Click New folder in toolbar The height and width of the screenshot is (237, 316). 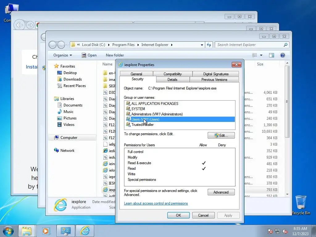(115, 55)
